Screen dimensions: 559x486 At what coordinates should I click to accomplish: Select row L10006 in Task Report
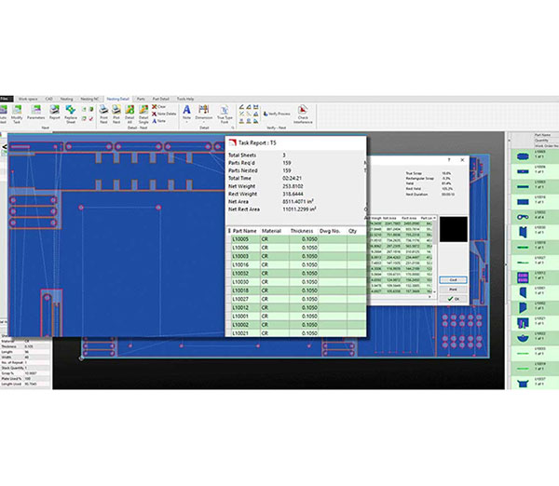(296, 248)
